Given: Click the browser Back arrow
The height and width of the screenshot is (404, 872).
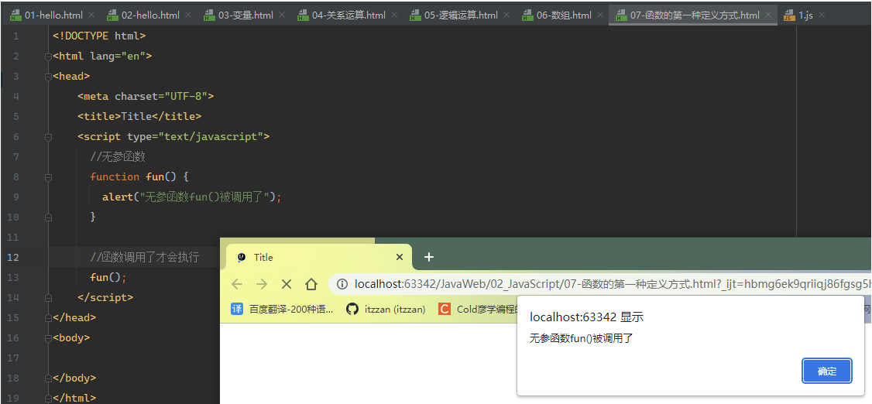Looking at the screenshot, I should (238, 285).
